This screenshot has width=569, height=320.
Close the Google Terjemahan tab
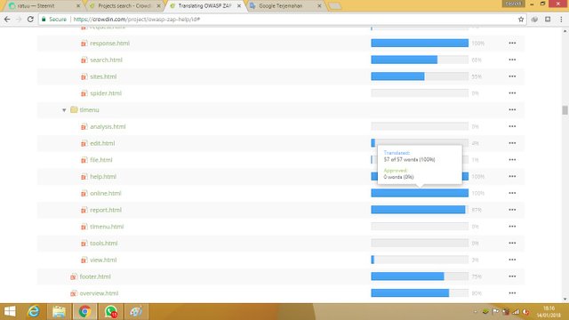click(319, 6)
